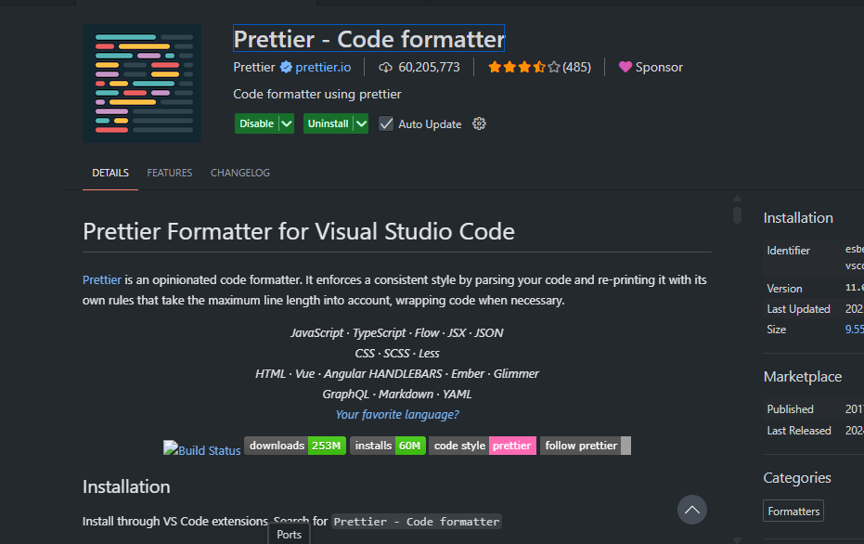
Task: Click the Prettier publisher name
Action: (254, 67)
